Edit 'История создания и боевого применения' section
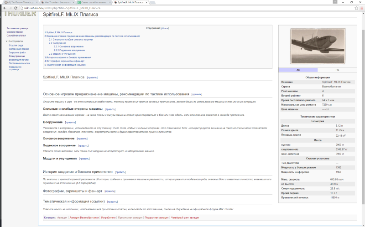 tap(120, 172)
